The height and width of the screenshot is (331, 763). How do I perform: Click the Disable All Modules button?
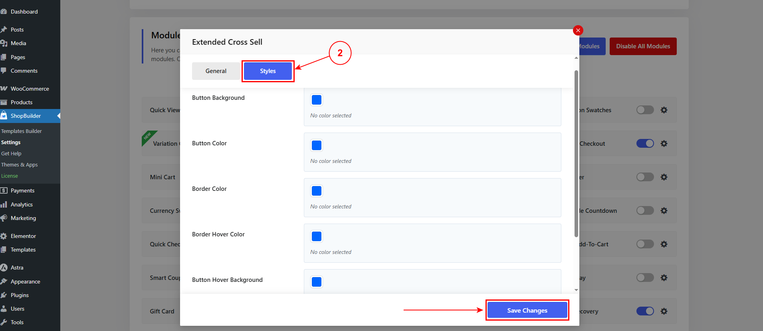click(643, 46)
